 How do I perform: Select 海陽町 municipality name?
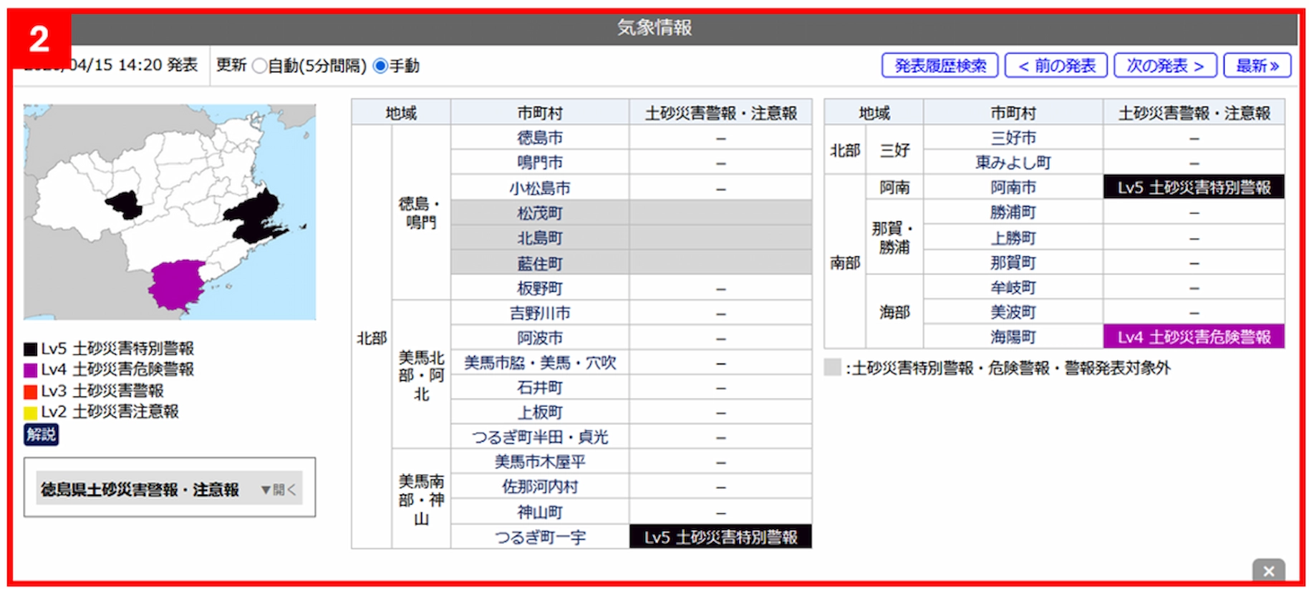point(1013,336)
